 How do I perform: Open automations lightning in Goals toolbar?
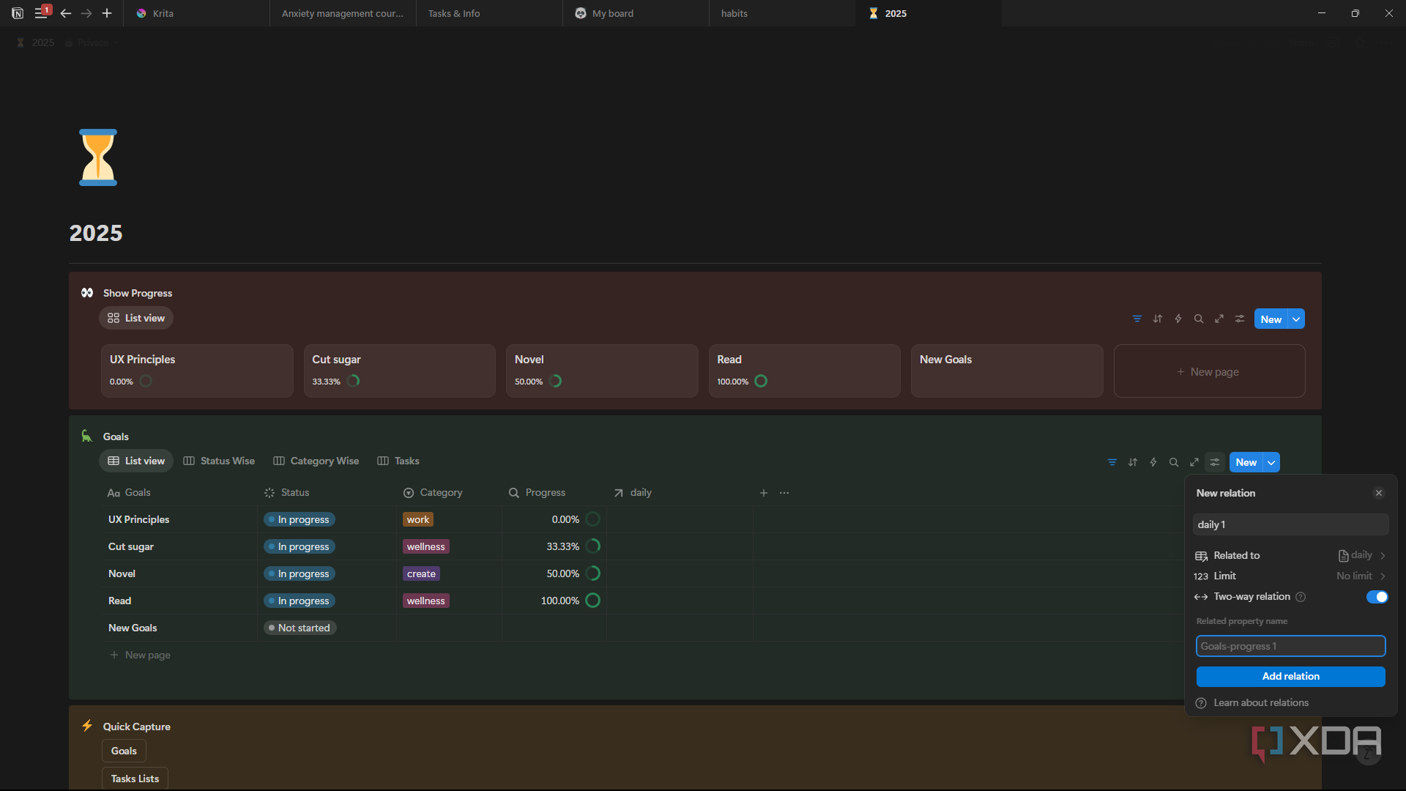tap(1153, 462)
